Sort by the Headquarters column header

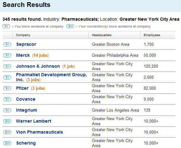pyautogui.click(x=102, y=35)
